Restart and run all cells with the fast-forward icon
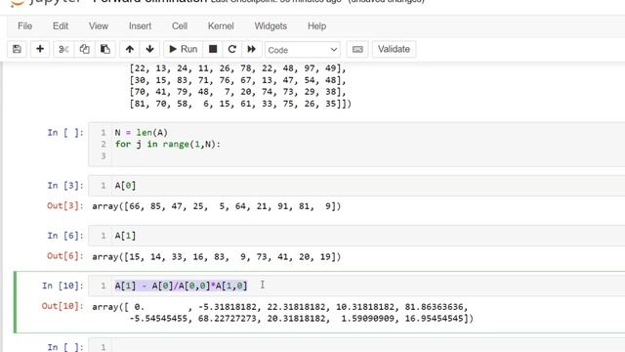Image resolution: width=625 pixels, height=352 pixels. pos(252,49)
